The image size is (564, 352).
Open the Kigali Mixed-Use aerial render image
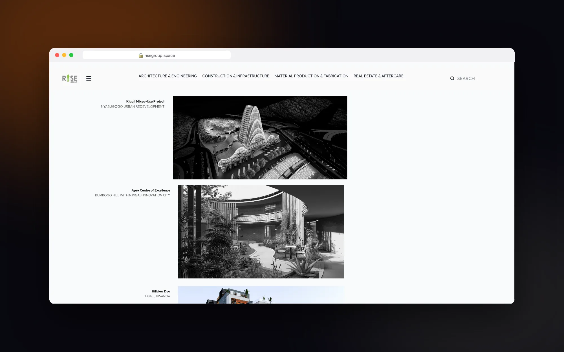260,138
